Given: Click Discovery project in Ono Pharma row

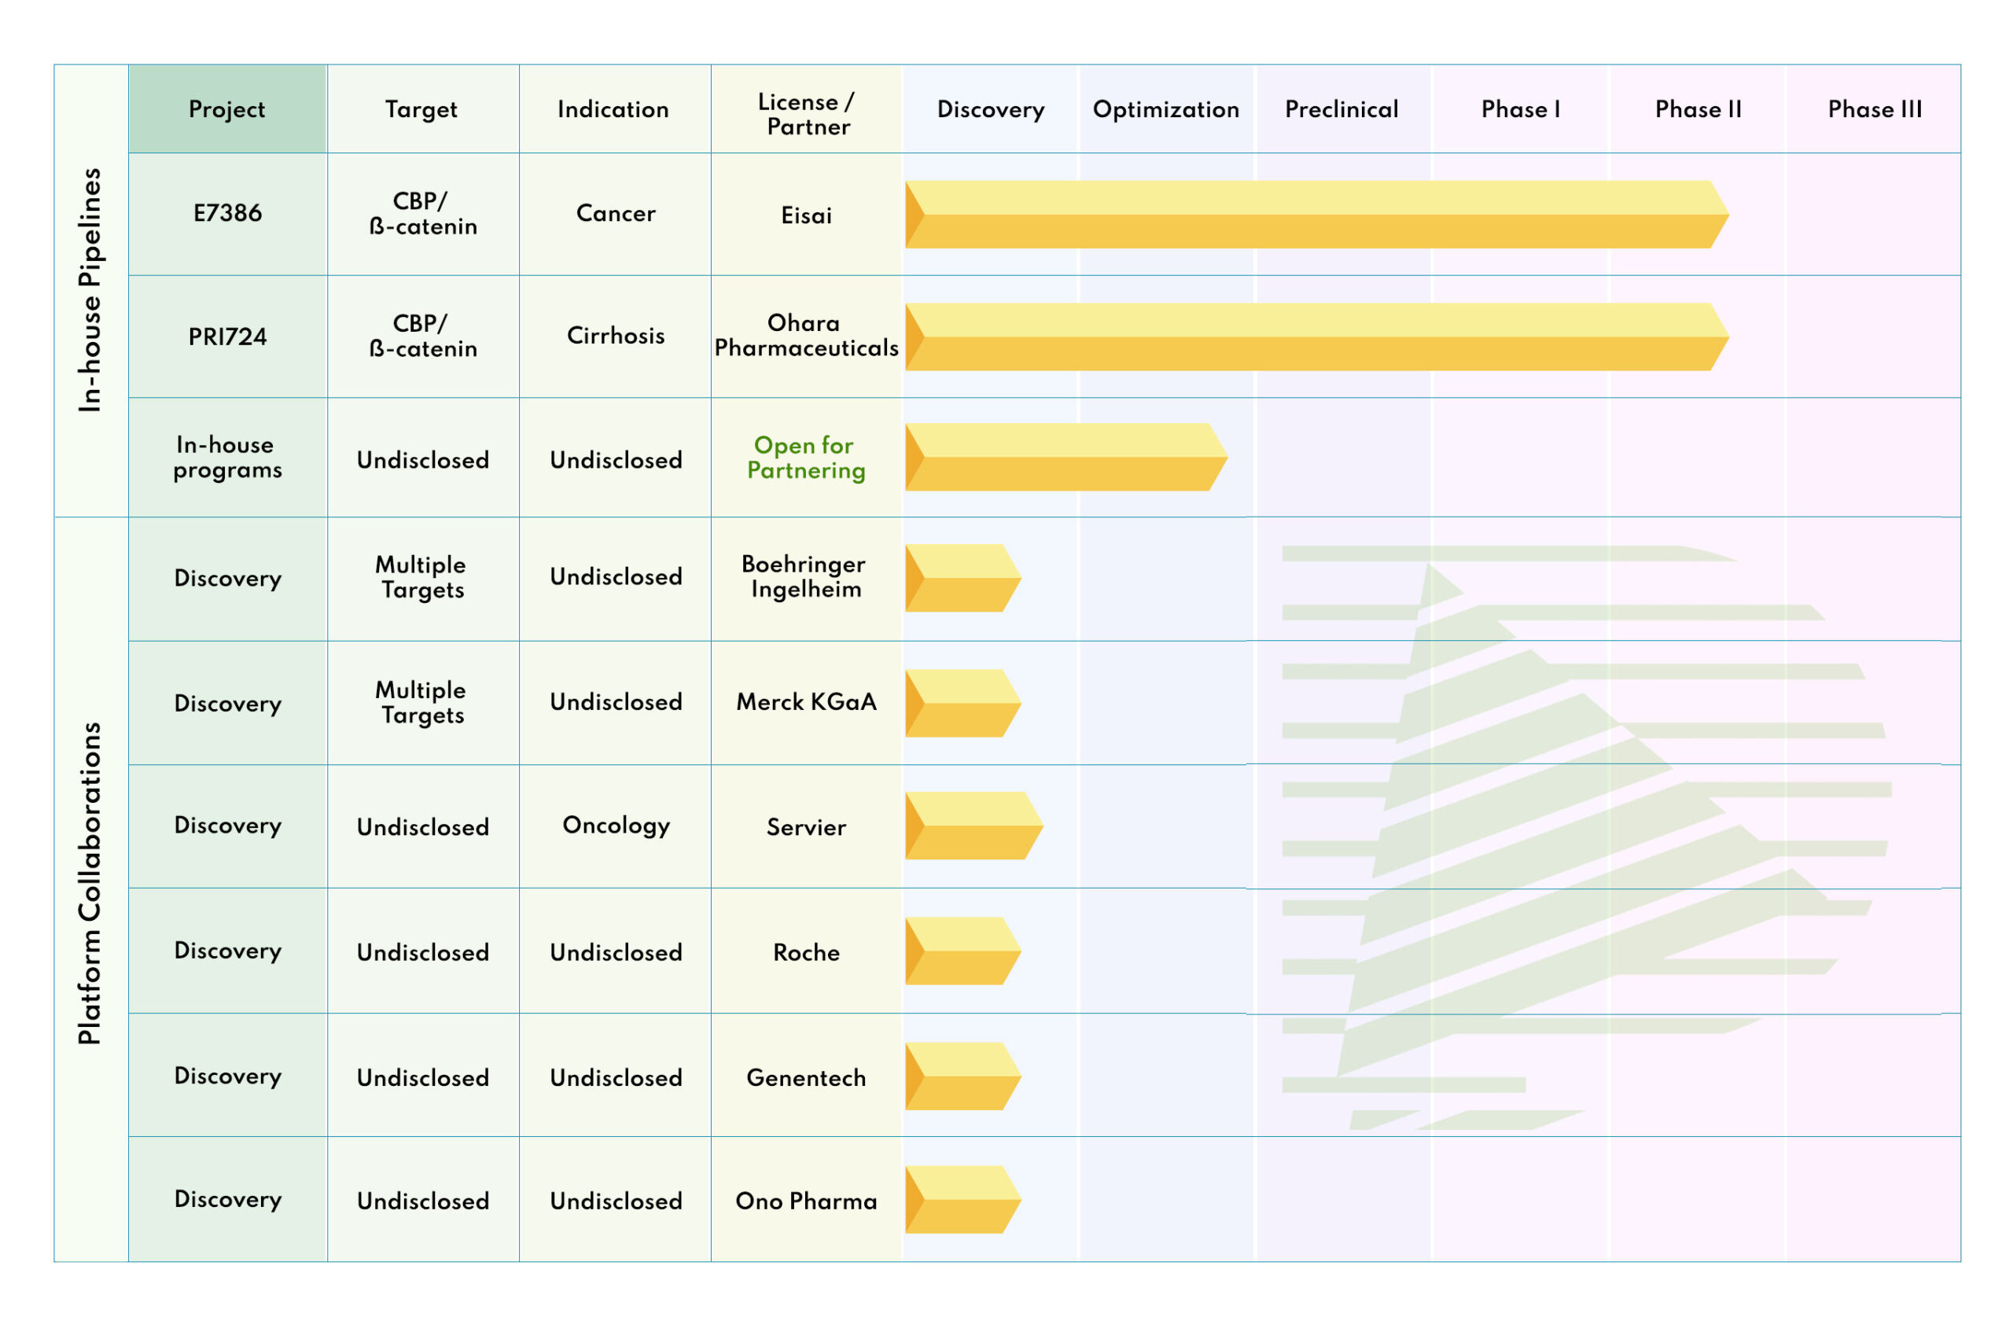Looking at the screenshot, I should click(227, 1199).
